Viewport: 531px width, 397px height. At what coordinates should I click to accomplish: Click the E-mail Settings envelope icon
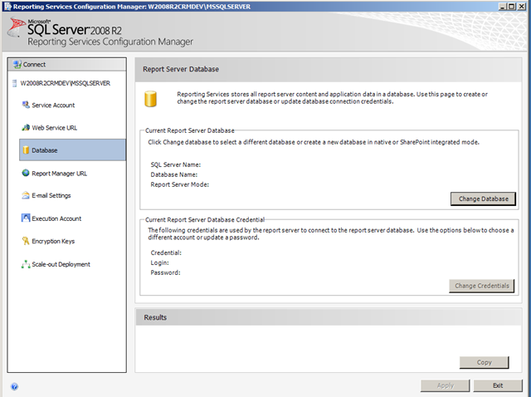26,195
